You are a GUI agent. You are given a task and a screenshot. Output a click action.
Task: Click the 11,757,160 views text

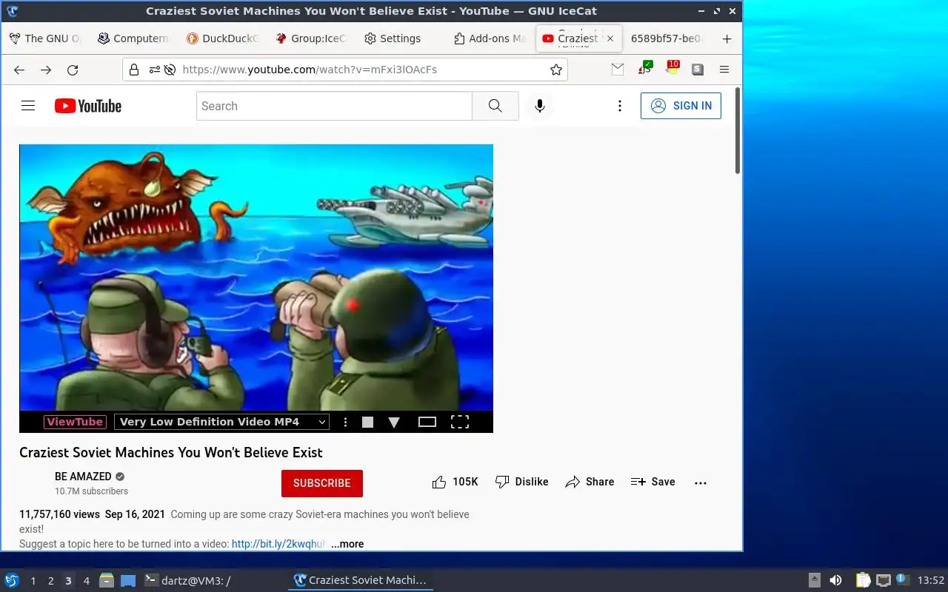[x=59, y=514]
